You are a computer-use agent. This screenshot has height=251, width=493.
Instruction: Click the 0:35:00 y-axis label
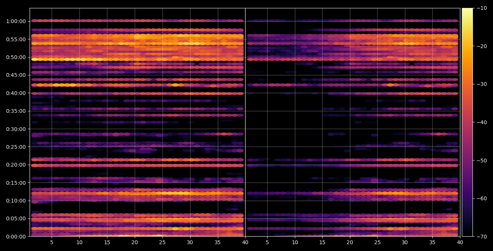(x=16, y=111)
